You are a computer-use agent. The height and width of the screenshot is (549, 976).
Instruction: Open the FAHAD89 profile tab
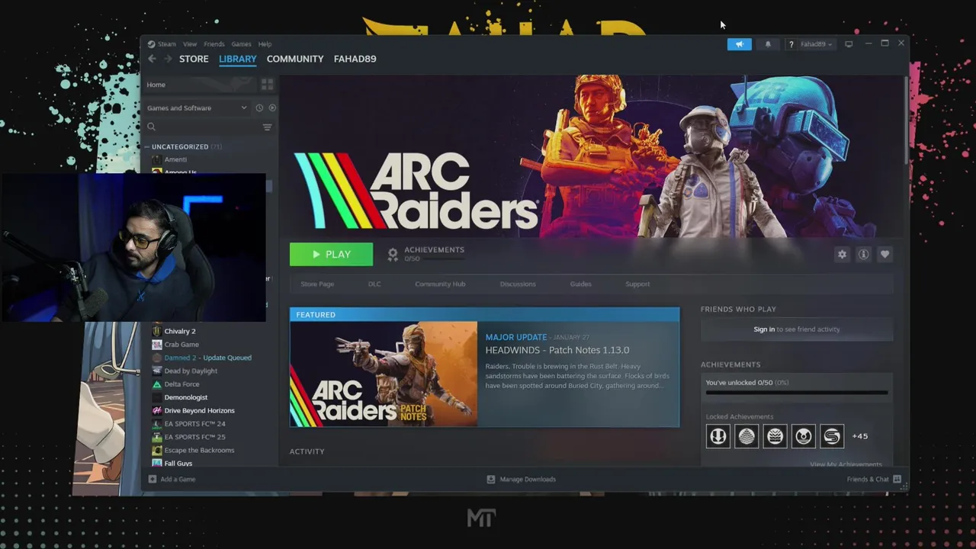(x=355, y=59)
